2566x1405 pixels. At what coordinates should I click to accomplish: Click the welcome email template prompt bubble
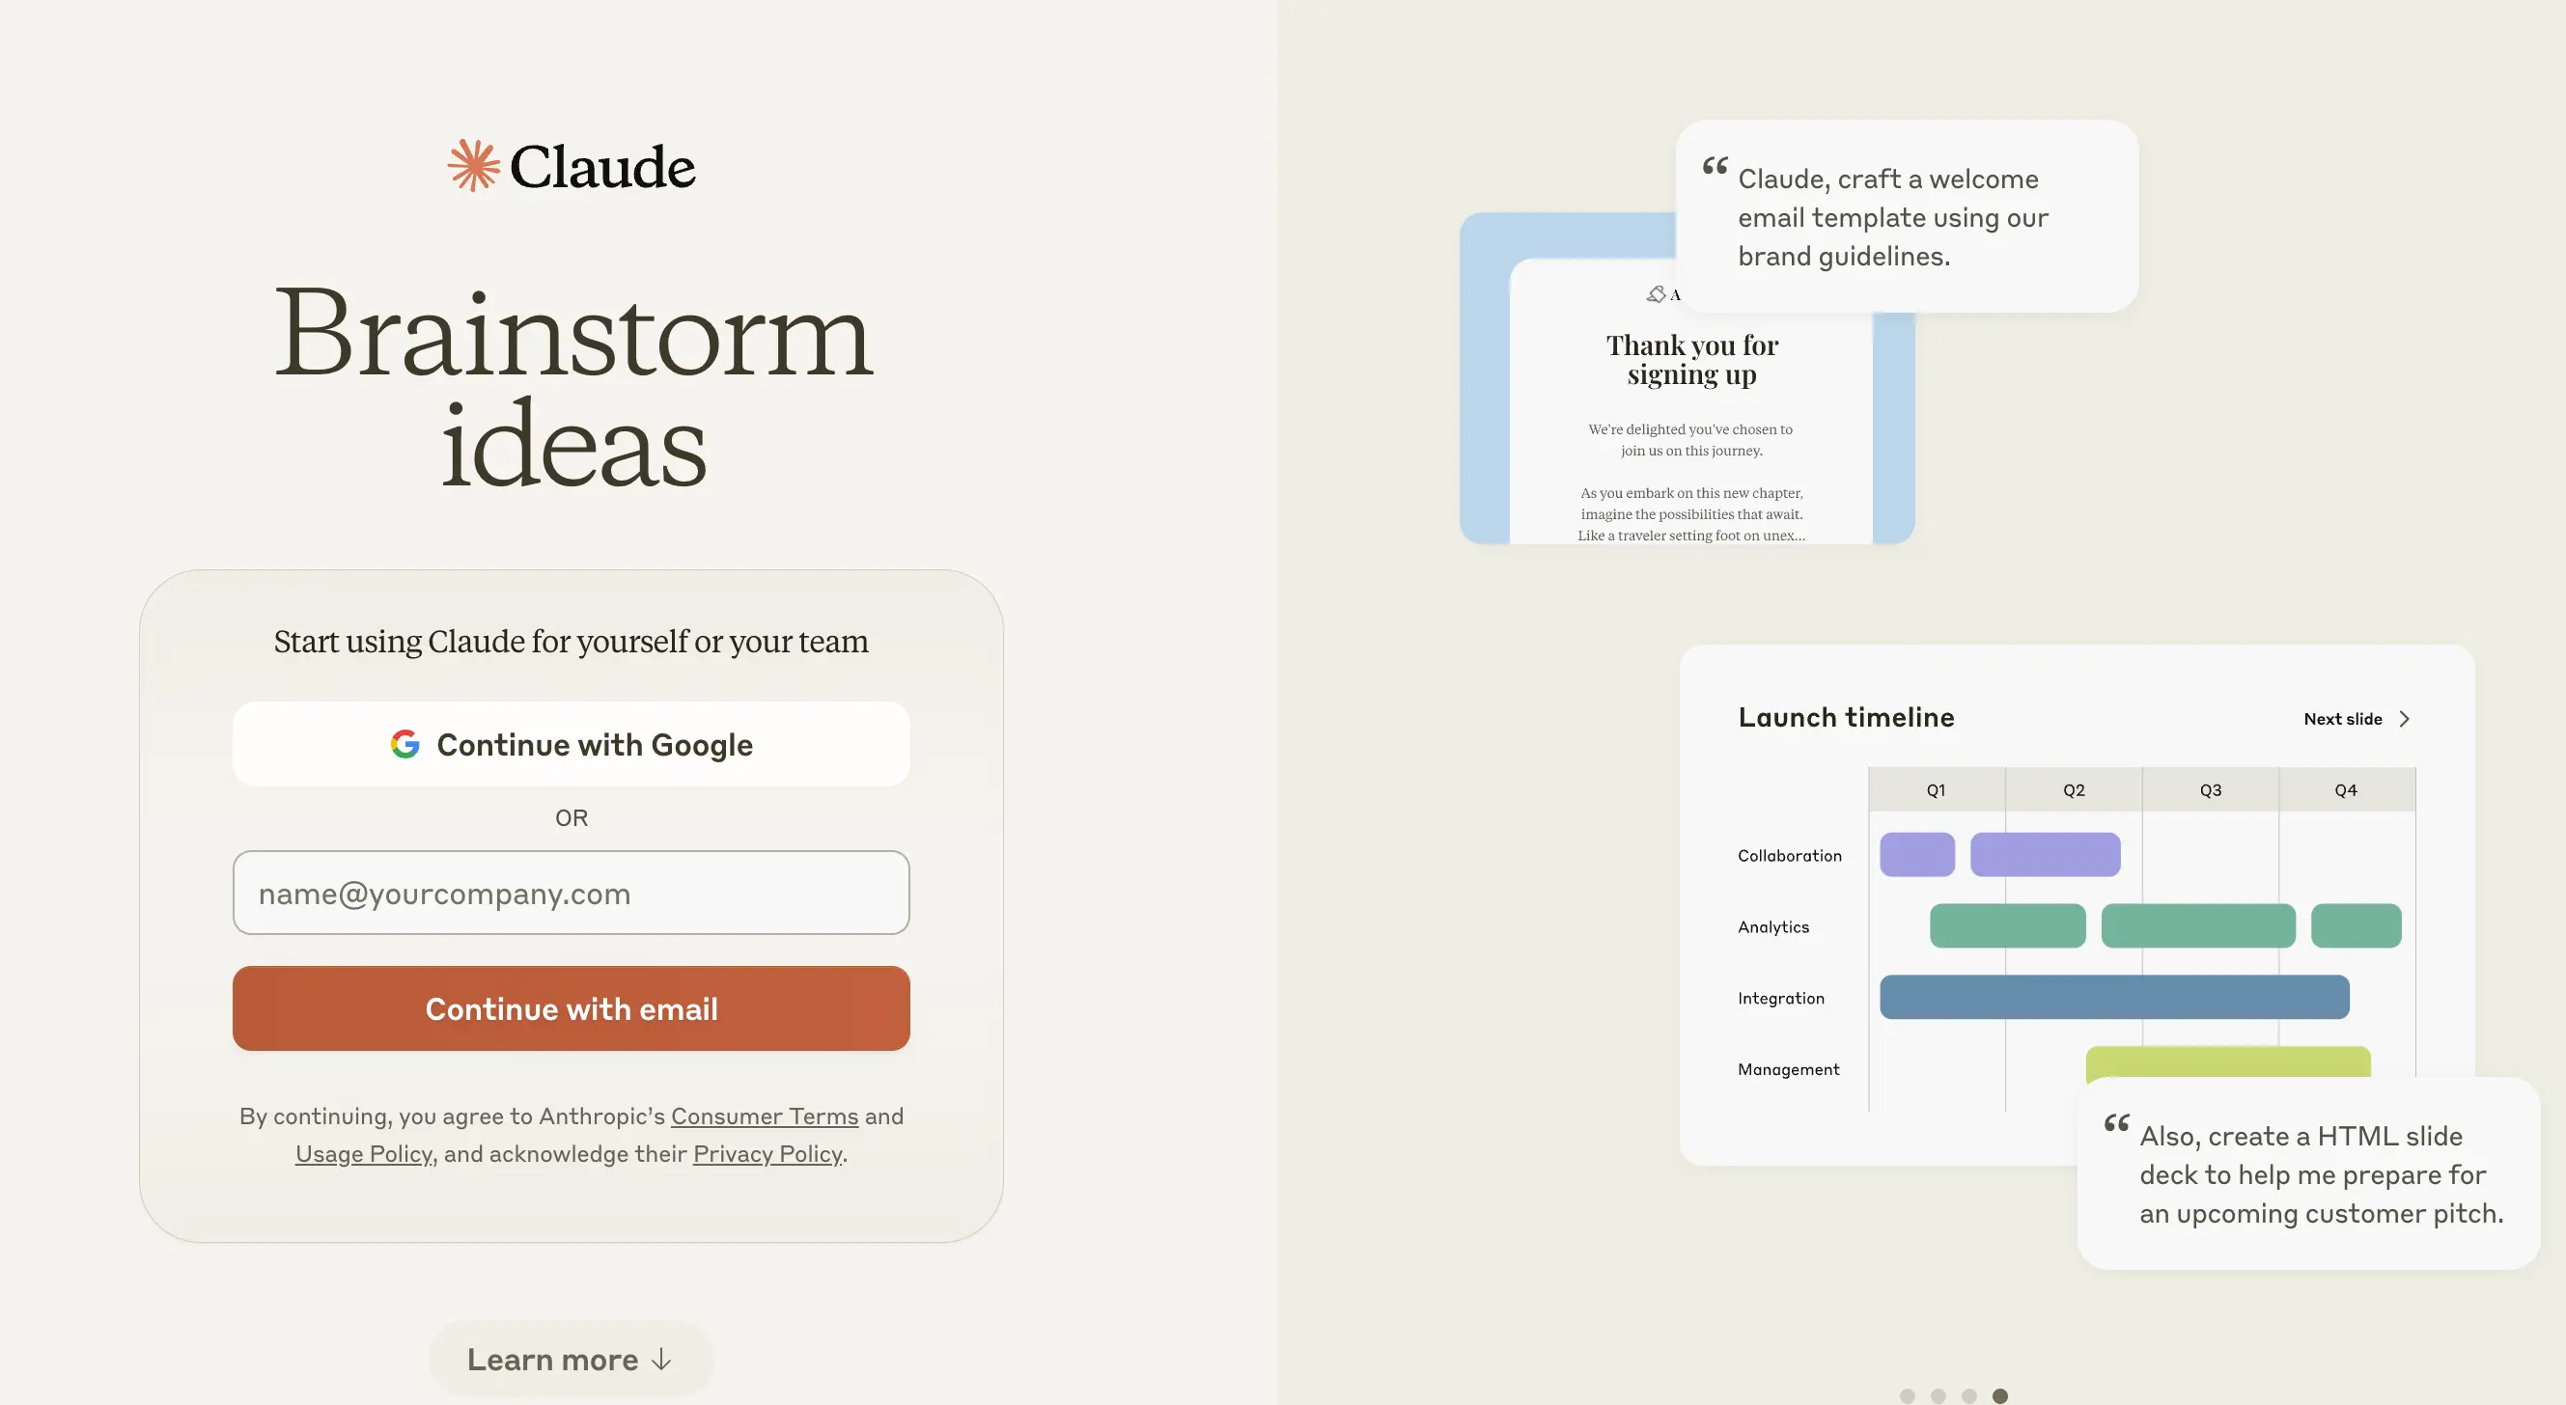[1907, 216]
